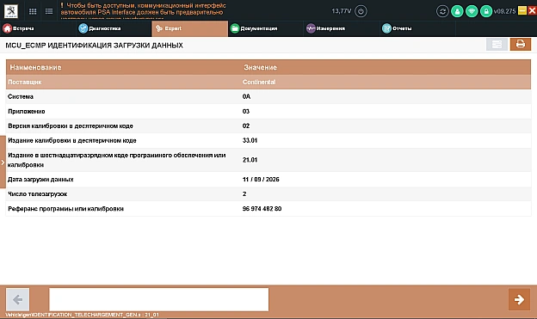The image size is (537, 319).
Task: Click the forward arrow button
Action: pyautogui.click(x=519, y=299)
